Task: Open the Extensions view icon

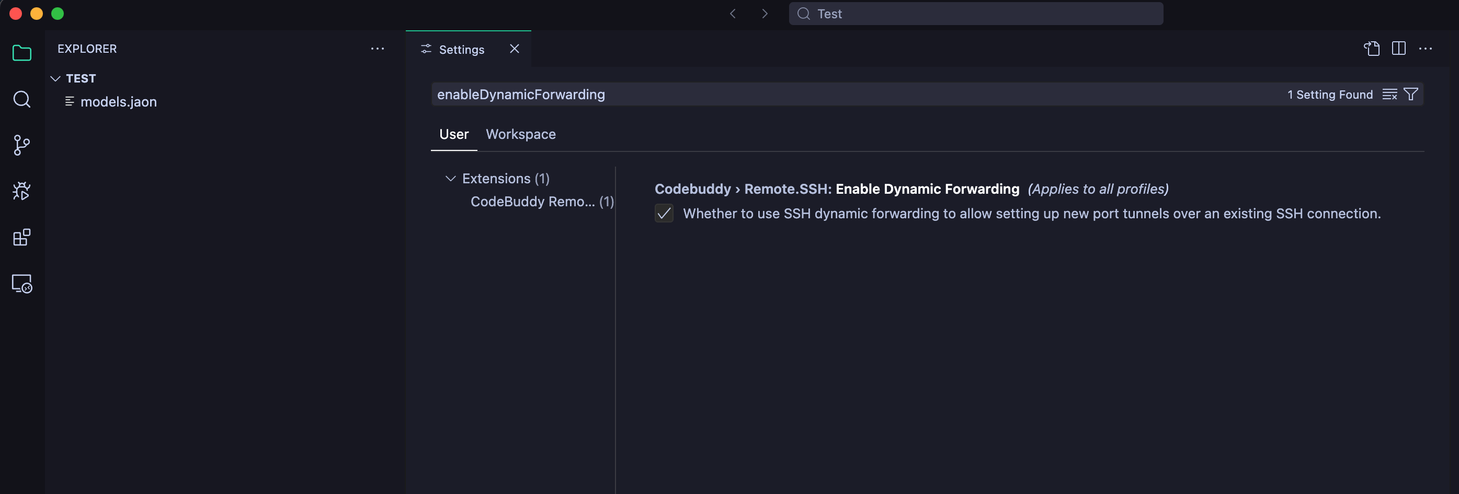Action: pos(21,237)
